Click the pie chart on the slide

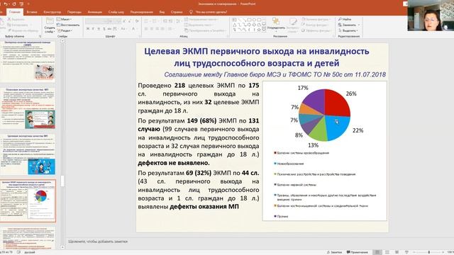coord(324,115)
